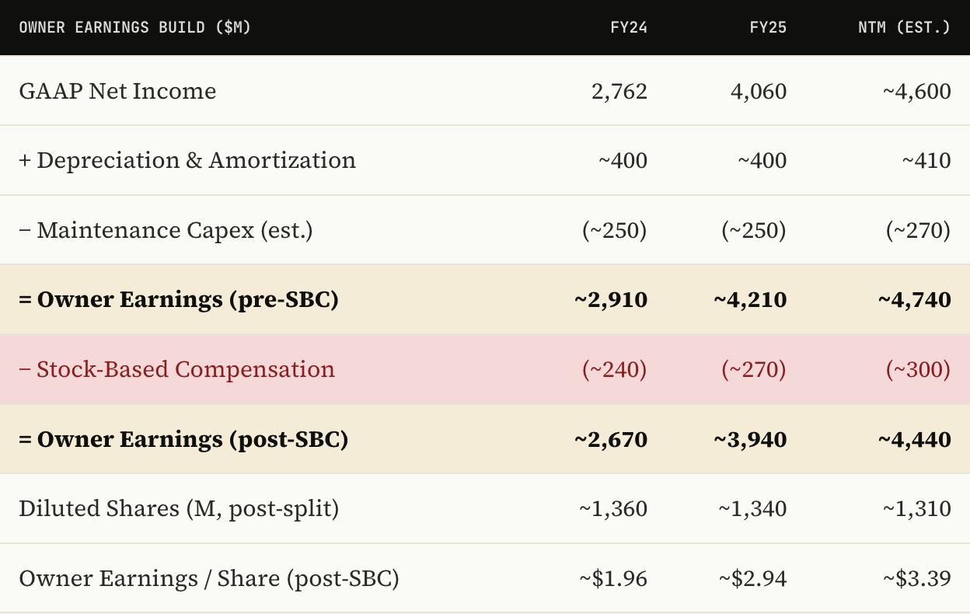Click FY25 GAAP Net Income value 4,060
The image size is (970, 614).
(759, 91)
